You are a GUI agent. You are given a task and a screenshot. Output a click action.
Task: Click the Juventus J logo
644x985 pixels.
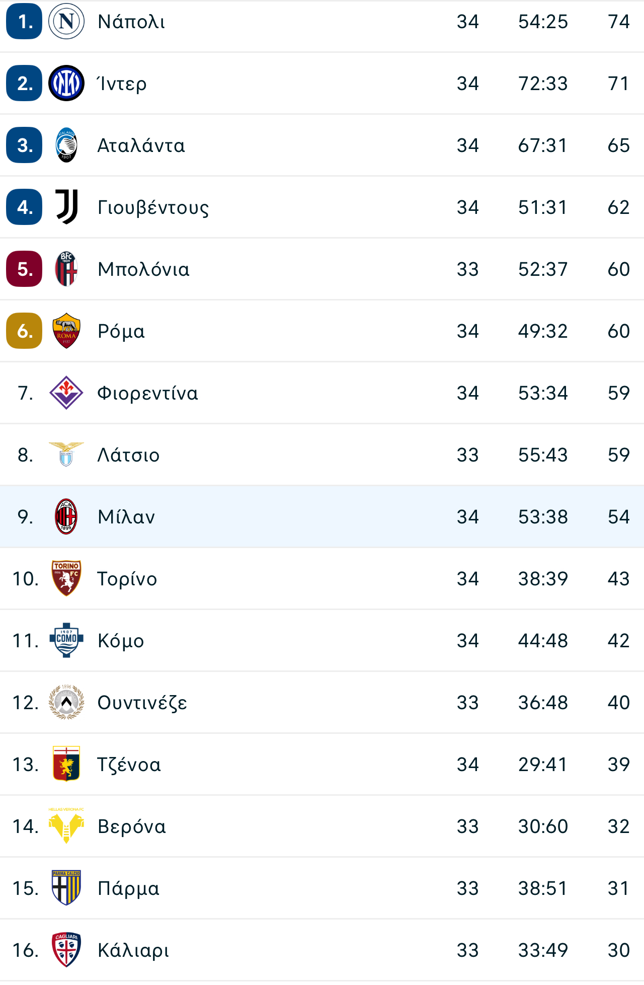click(x=66, y=207)
